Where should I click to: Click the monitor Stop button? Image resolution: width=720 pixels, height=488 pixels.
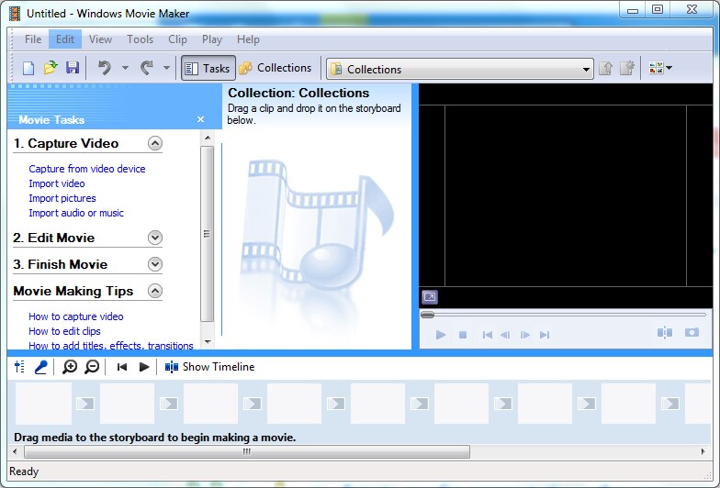click(x=463, y=335)
